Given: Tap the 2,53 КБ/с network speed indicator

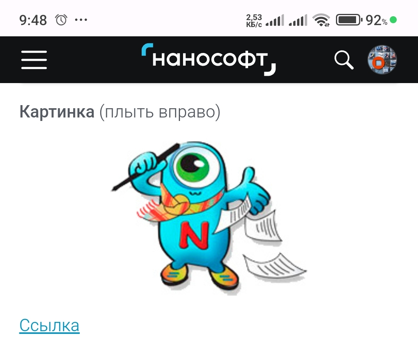Looking at the screenshot, I should [254, 21].
